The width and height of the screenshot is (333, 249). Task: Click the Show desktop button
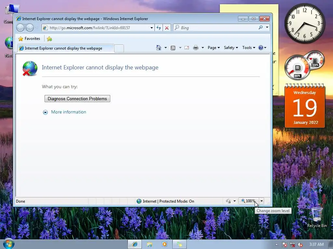coord(331,244)
